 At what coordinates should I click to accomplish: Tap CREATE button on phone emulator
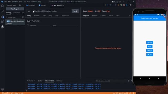click(x=150, y=42)
